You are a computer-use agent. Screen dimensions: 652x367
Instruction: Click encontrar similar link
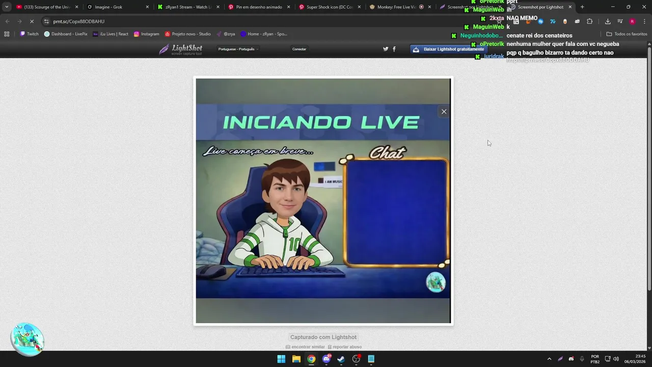pyautogui.click(x=305, y=347)
